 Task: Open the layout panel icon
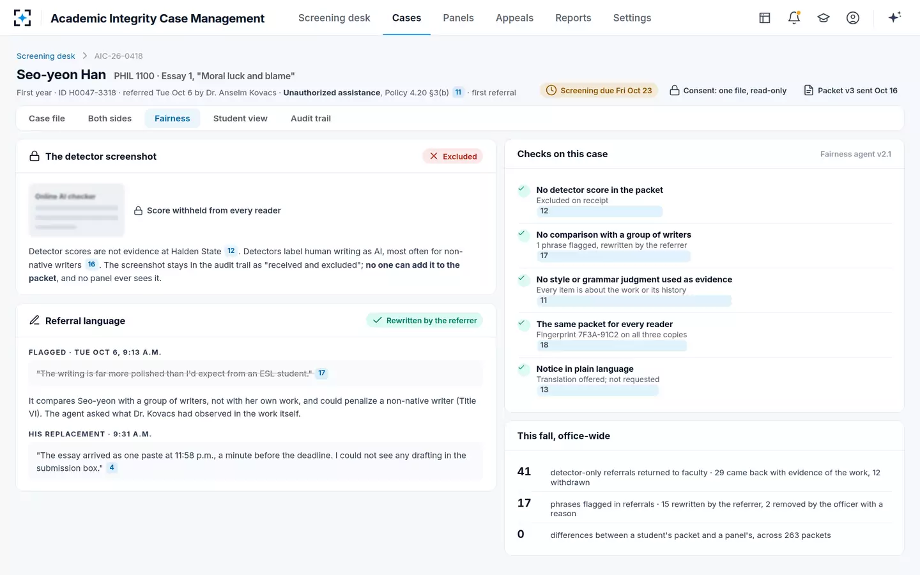(x=765, y=18)
